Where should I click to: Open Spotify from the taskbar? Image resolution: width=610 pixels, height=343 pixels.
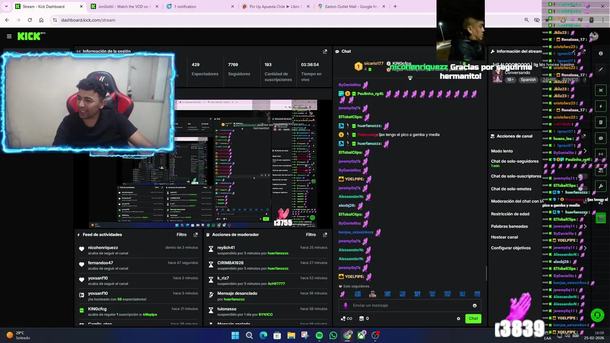(x=319, y=336)
